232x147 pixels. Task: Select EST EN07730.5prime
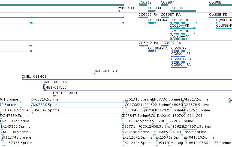point(166,99)
